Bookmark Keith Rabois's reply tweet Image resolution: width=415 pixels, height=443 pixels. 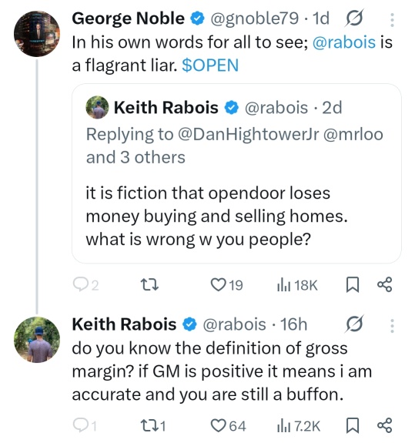point(353,425)
